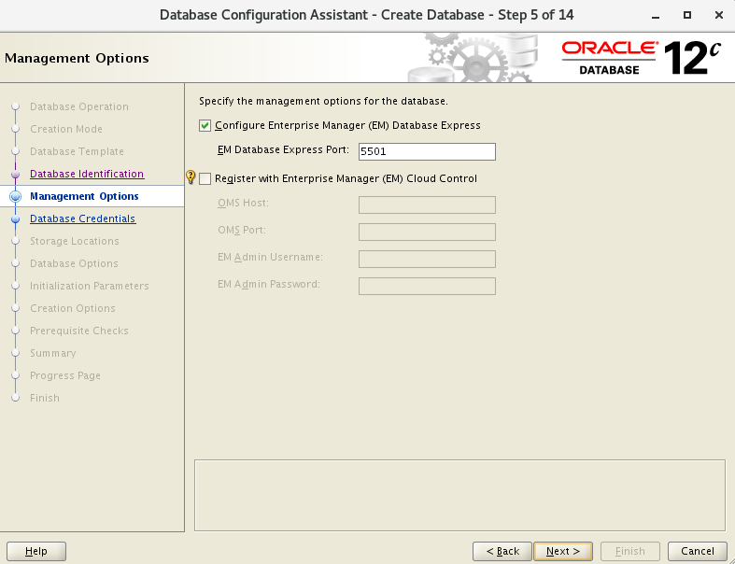Click the Management Options step bullet icon

pos(15,197)
